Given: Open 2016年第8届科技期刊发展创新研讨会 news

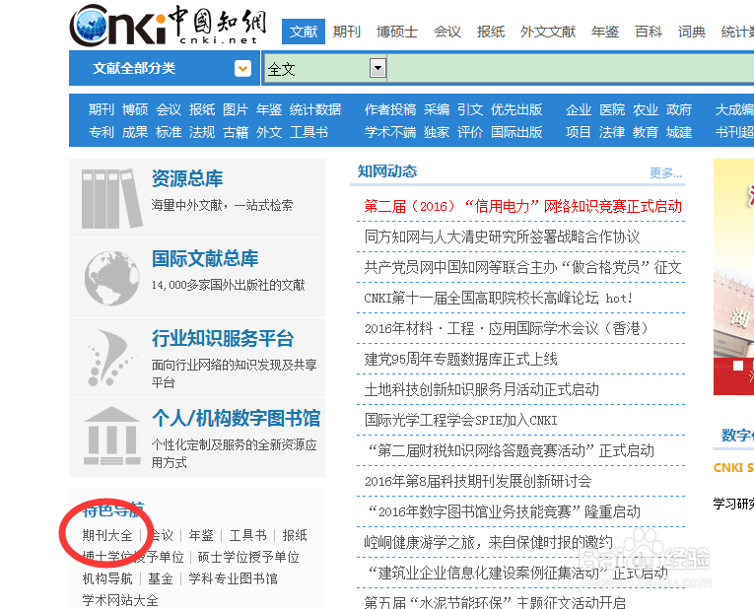Looking at the screenshot, I should click(x=478, y=481).
